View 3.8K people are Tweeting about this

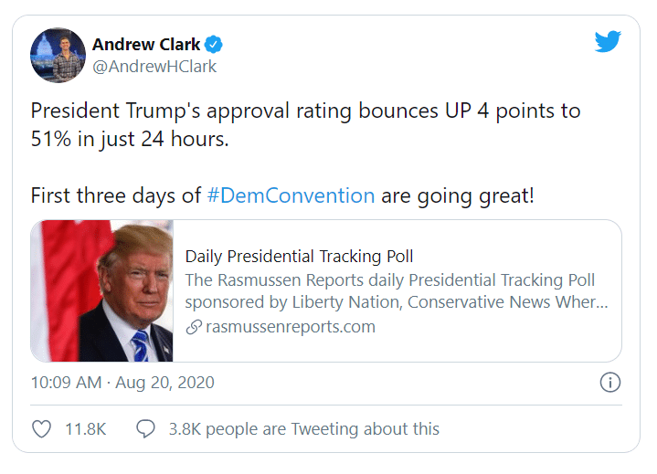click(303, 429)
